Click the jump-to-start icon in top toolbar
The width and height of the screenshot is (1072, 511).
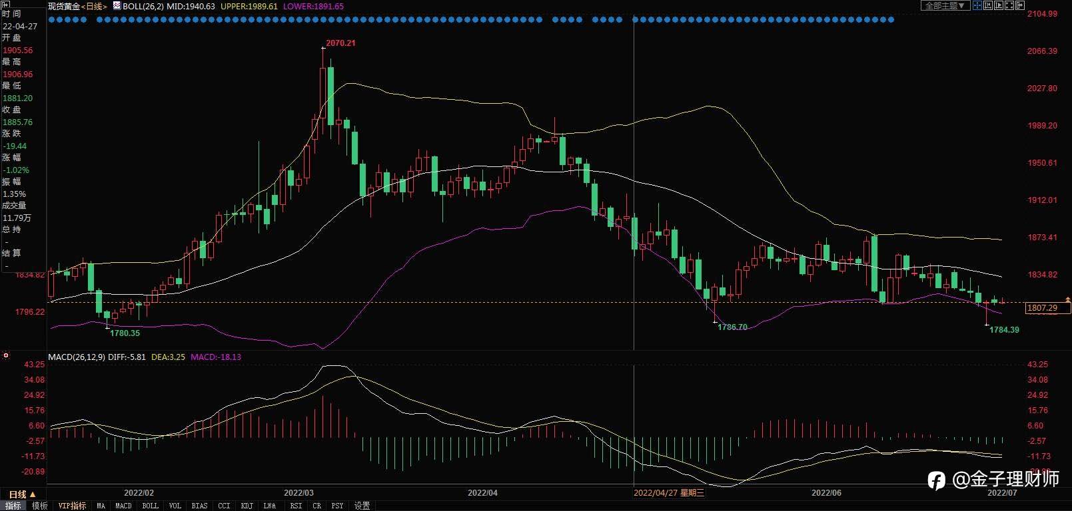(988, 5)
